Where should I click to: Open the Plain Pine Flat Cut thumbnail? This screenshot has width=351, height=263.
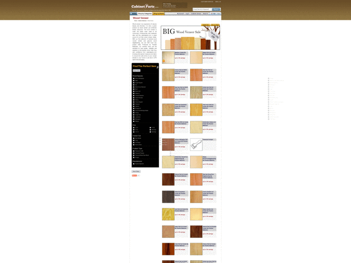(196, 110)
